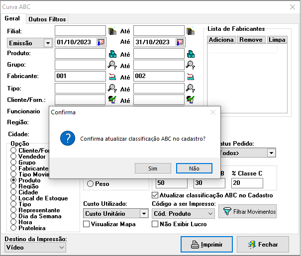Select the Geral tab
This screenshot has width=301, height=256.
(12, 19)
